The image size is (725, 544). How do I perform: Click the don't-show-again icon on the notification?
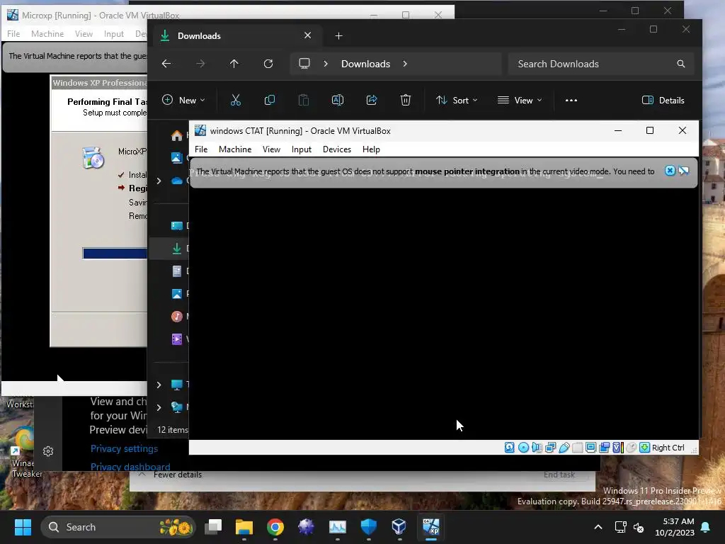click(x=684, y=171)
